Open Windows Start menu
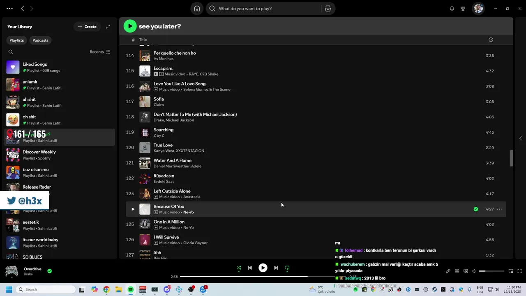 tap(9, 289)
